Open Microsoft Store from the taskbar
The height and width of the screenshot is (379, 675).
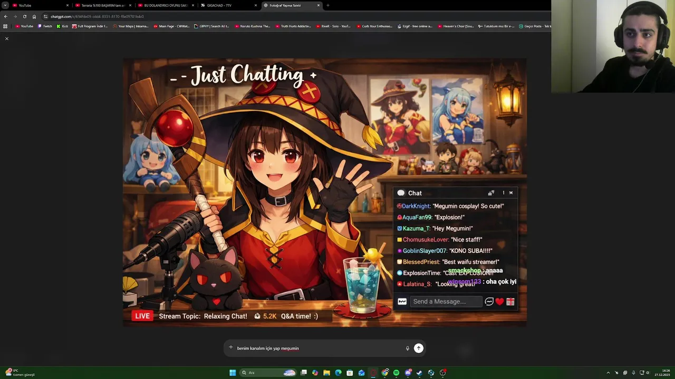point(350,373)
